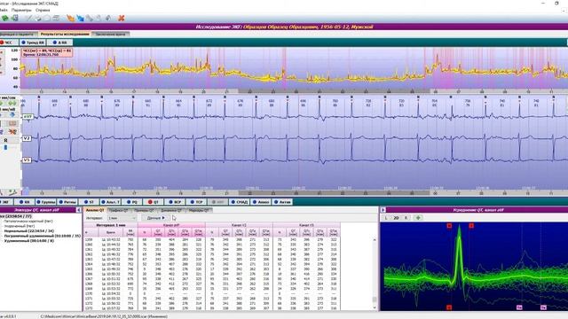Switch to the Группы analysis mode
The image size is (568, 319).
point(45,202)
